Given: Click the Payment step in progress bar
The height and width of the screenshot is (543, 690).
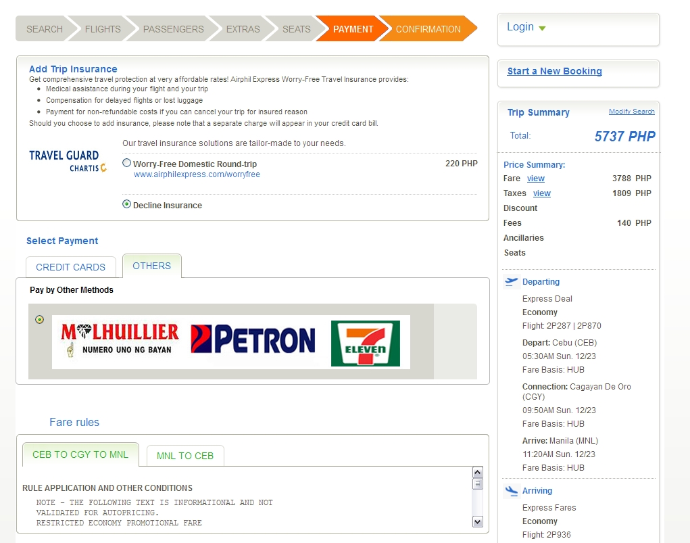Looking at the screenshot, I should tap(353, 29).
